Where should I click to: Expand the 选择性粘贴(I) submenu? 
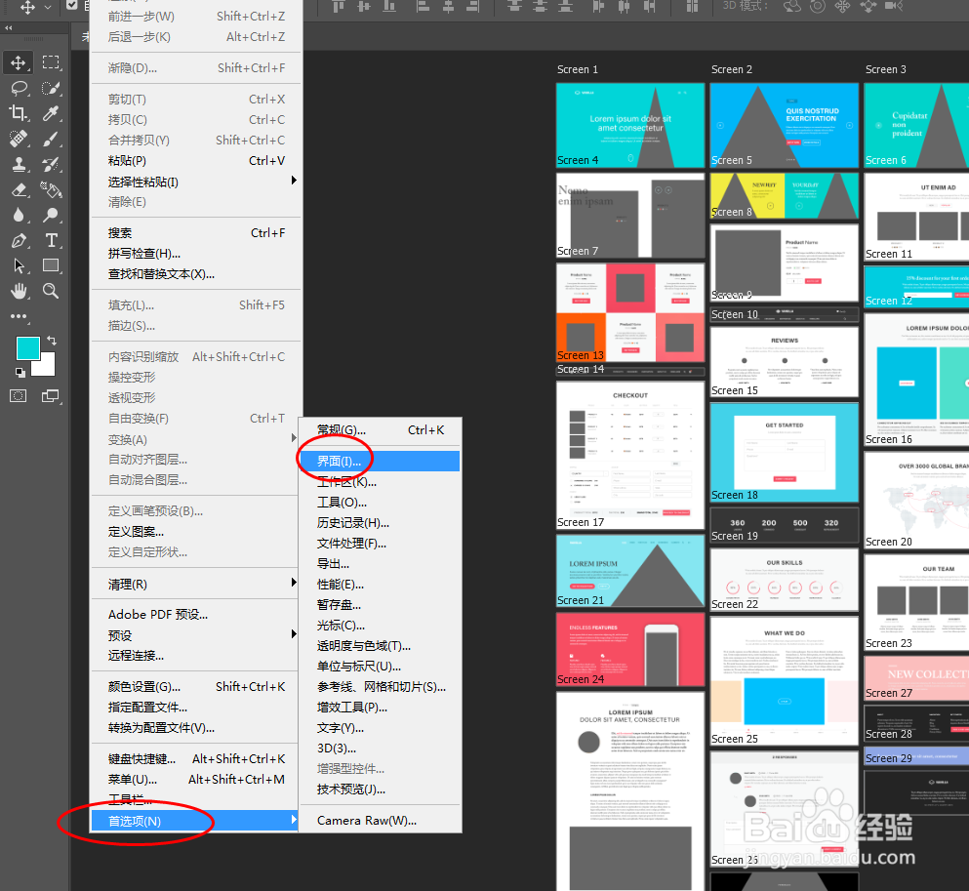pyautogui.click(x=196, y=182)
